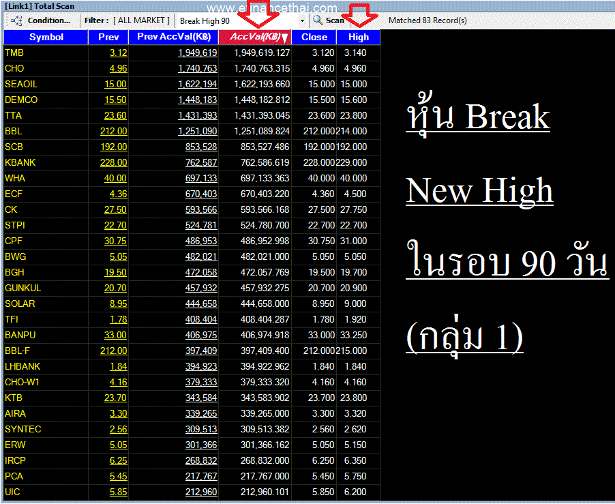
Task: Select the SOLAR symbol
Action: (x=20, y=303)
